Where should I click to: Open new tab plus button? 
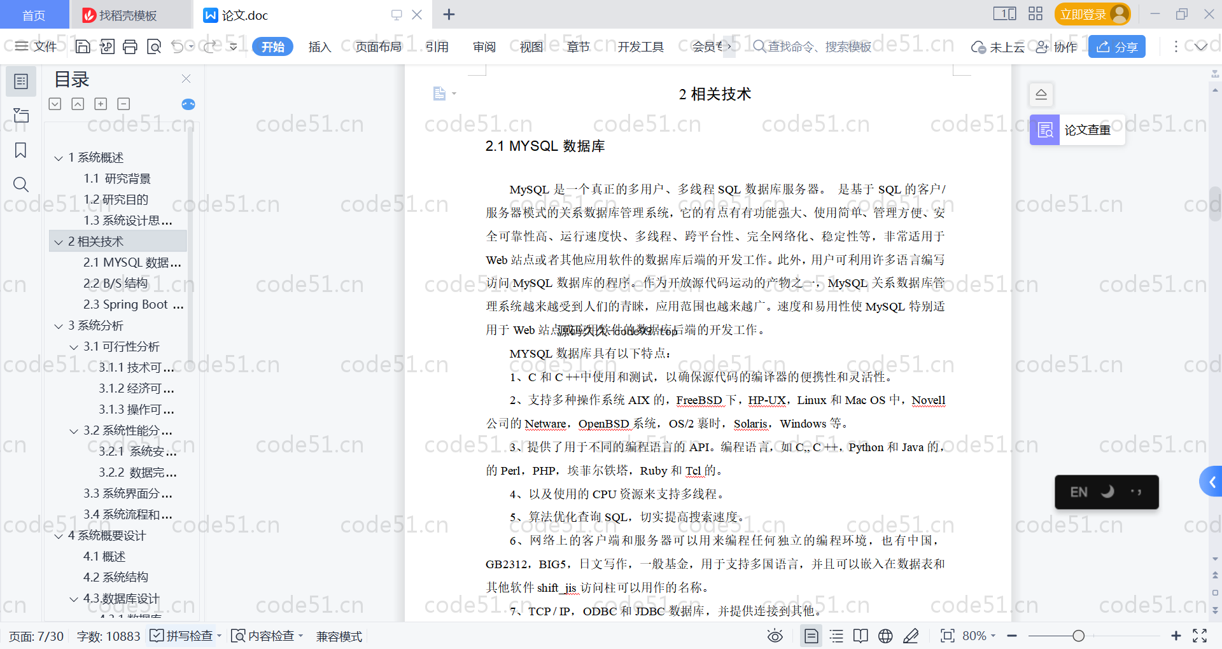[449, 14]
